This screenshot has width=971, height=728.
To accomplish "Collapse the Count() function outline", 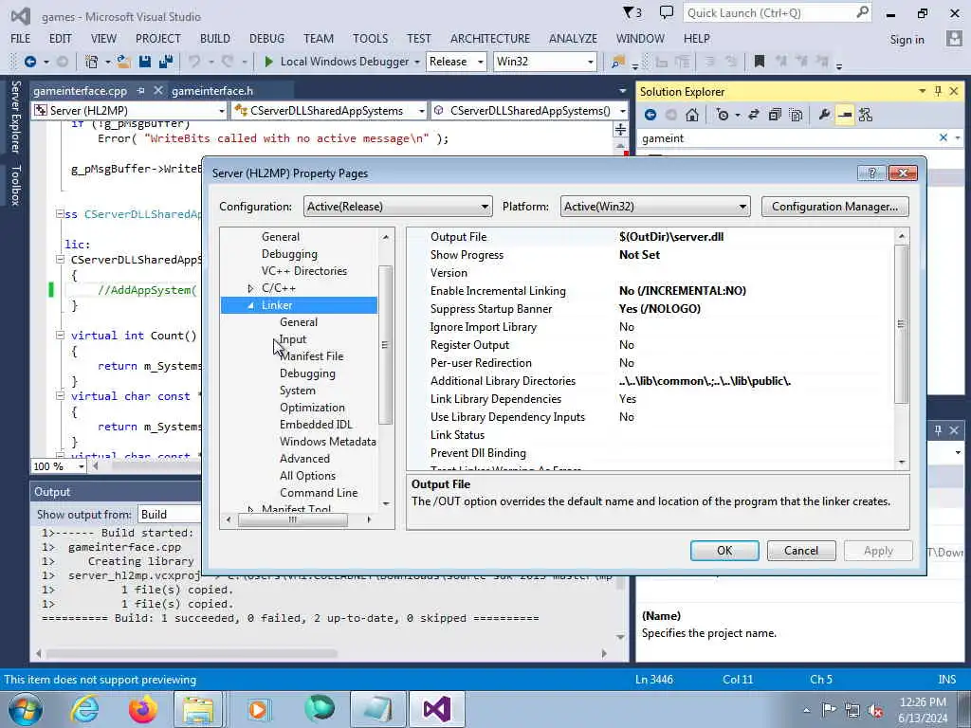I will pos(60,335).
